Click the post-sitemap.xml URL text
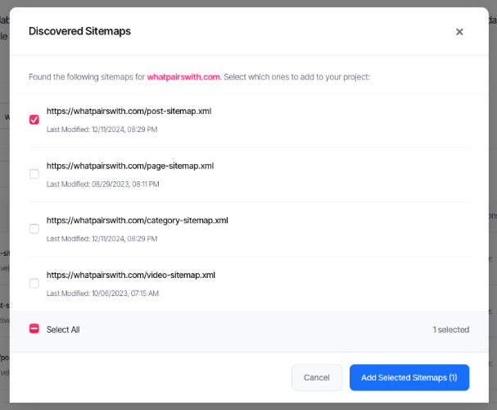This screenshot has height=410, width=497. [x=129, y=111]
